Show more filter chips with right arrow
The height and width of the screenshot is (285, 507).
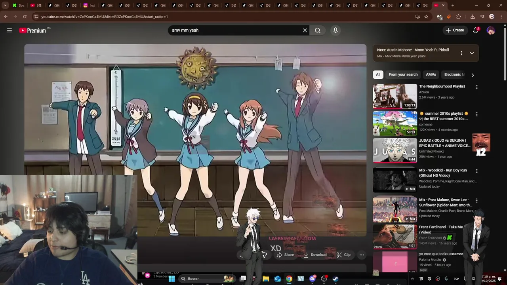(473, 75)
